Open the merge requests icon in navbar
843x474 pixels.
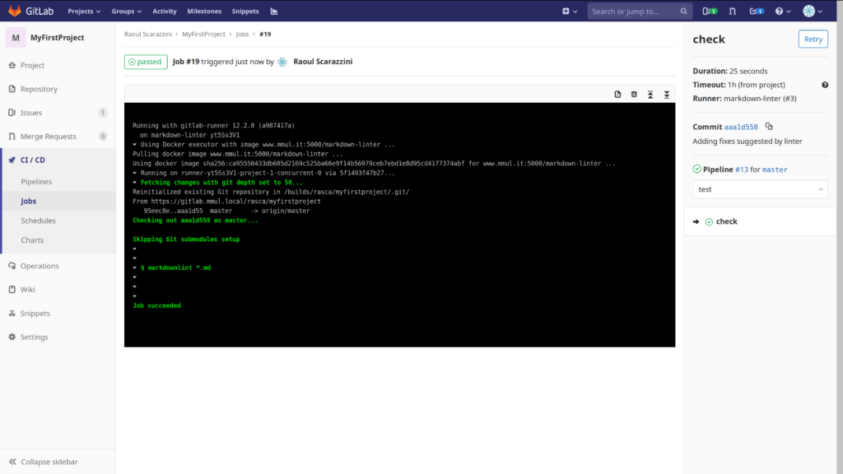[732, 11]
